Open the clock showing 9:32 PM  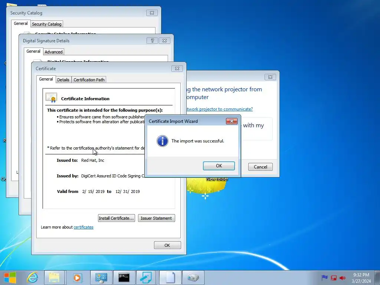pos(361,278)
